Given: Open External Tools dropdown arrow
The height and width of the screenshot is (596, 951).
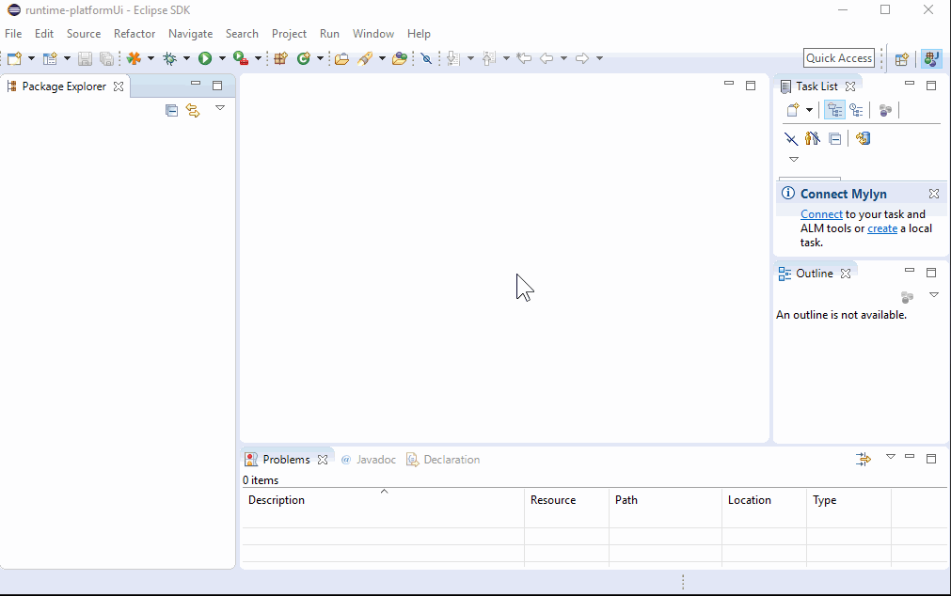Looking at the screenshot, I should [258, 58].
